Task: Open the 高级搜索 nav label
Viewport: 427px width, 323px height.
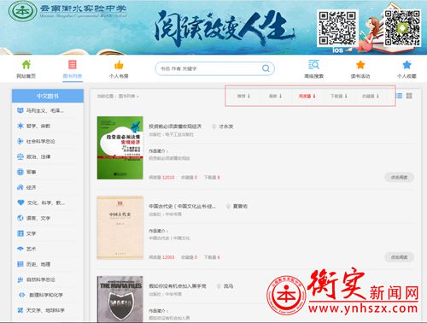Action: pyautogui.click(x=313, y=76)
